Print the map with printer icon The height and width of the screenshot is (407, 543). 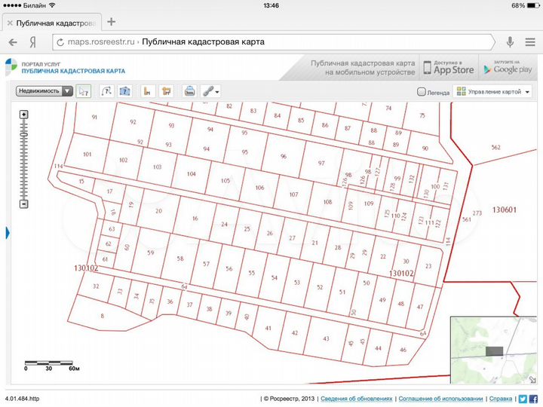189,91
